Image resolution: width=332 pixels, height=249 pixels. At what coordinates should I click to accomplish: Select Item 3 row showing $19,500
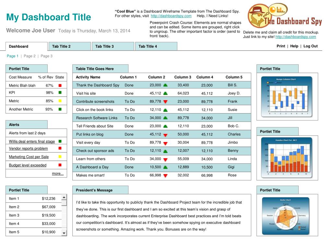click(34, 215)
